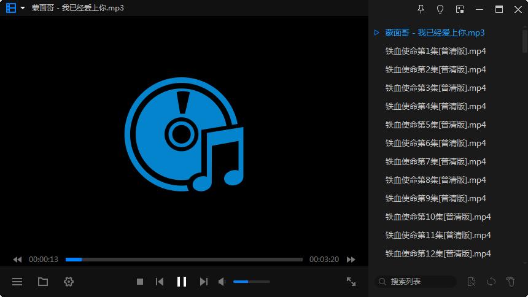Minimize the player window

tap(479, 9)
